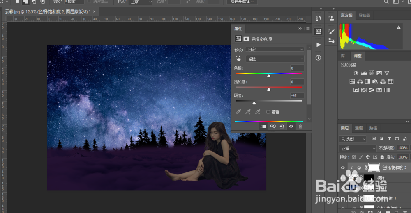This screenshot has height=213, width=411.
Task: Open the Properties panel flyout menu
Action: pyautogui.click(x=308, y=29)
